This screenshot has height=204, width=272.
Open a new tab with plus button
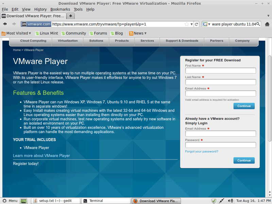71,16
